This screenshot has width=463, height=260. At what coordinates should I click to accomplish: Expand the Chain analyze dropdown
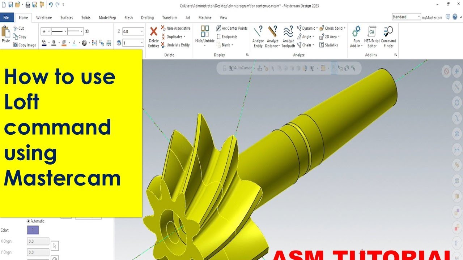click(313, 45)
